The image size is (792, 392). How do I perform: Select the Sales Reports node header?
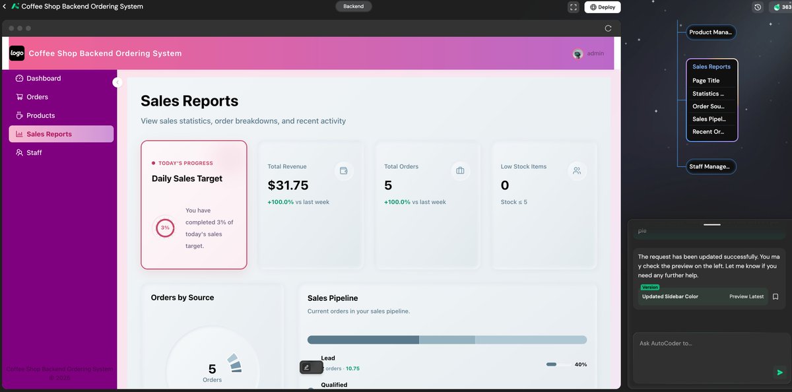[x=711, y=67]
